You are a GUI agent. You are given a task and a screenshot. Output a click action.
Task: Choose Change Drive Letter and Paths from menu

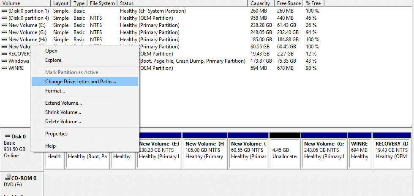(x=80, y=82)
